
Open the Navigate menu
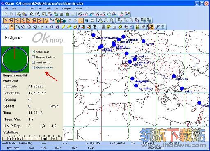[67, 9]
